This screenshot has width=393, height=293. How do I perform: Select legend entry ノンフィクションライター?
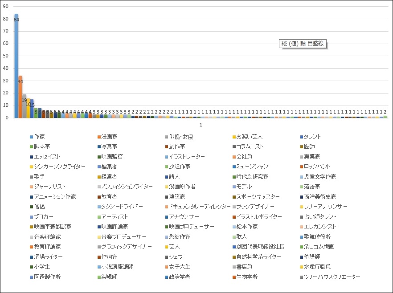click(x=125, y=187)
